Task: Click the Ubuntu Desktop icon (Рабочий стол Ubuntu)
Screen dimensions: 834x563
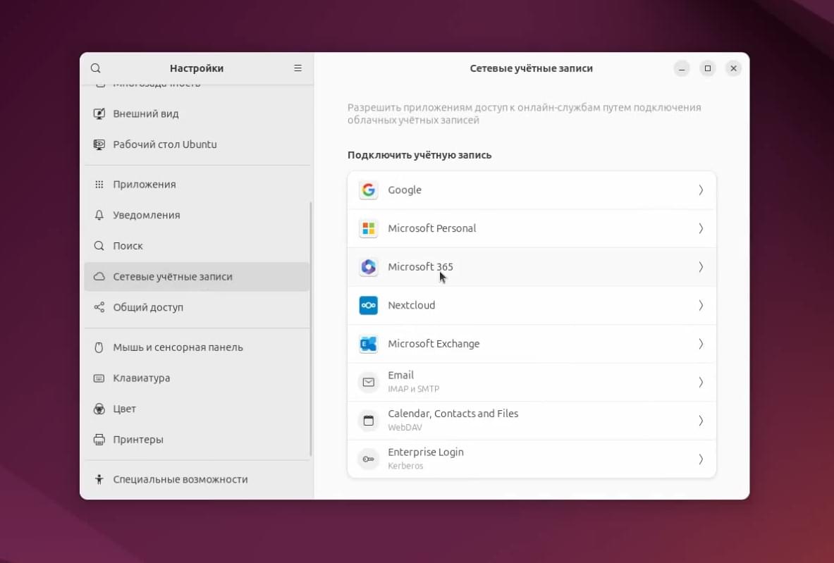Action: coord(99,144)
